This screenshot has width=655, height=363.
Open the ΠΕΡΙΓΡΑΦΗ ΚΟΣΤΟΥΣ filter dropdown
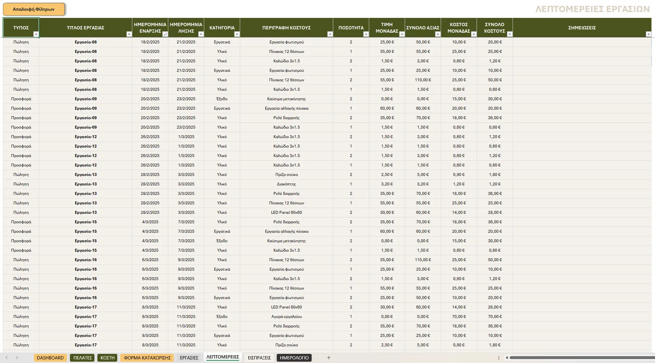[x=330, y=34]
